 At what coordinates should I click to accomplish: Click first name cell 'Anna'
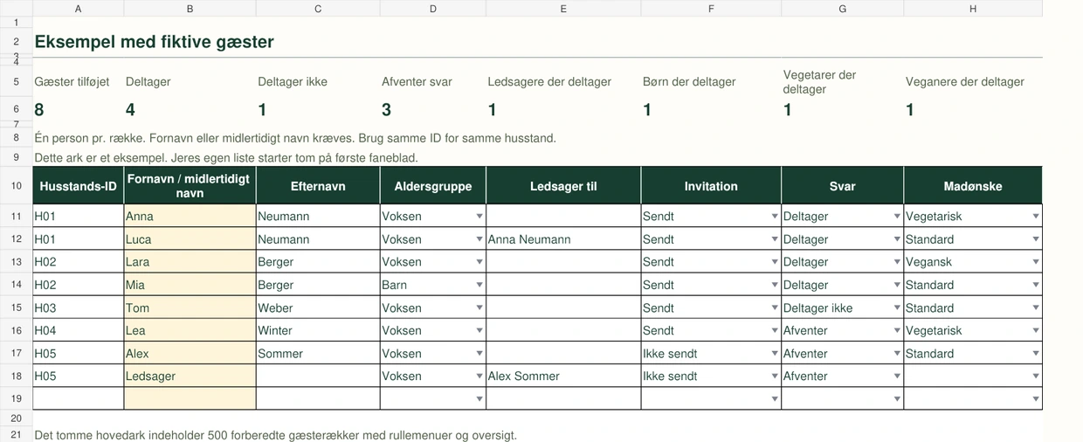[x=190, y=216]
